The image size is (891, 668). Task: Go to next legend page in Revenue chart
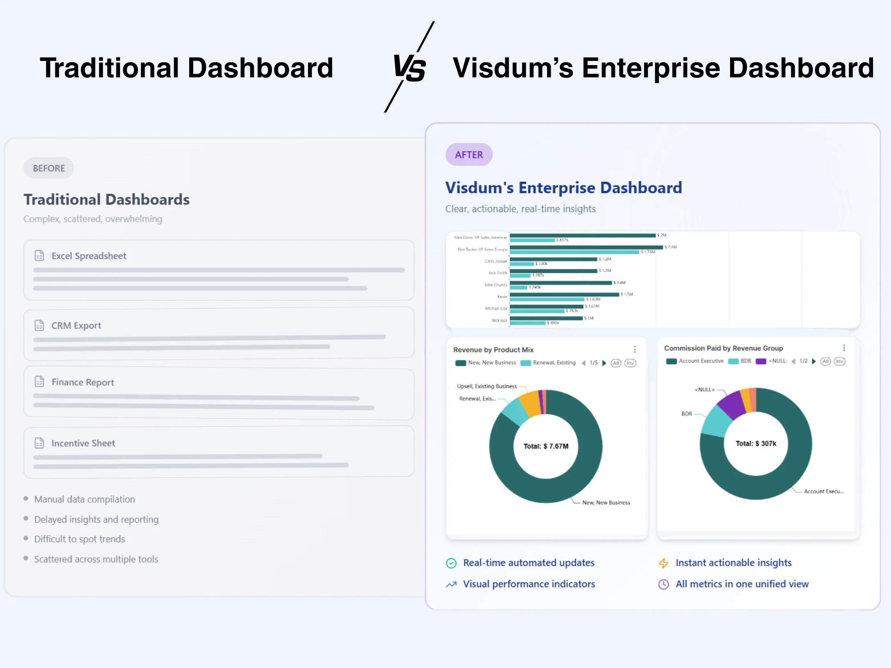point(604,363)
